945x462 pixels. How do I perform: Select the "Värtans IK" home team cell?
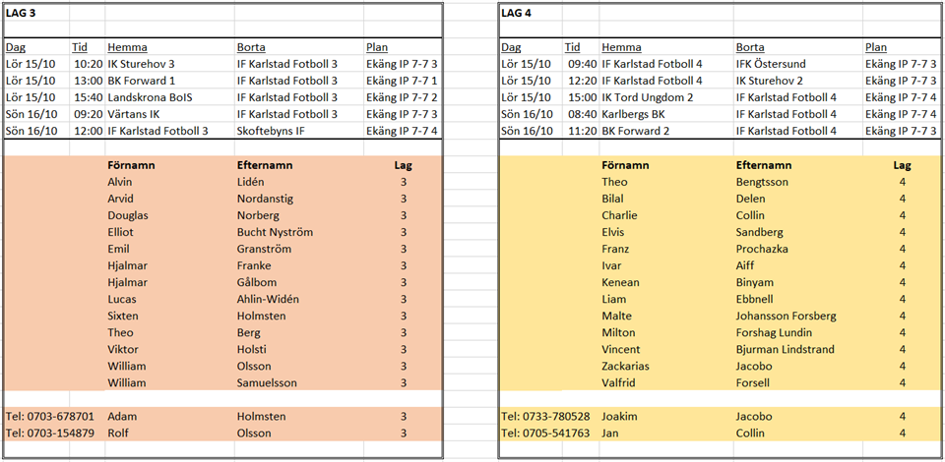tap(136, 114)
